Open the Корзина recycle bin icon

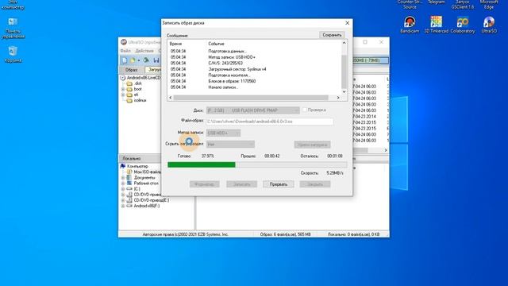[13, 54]
